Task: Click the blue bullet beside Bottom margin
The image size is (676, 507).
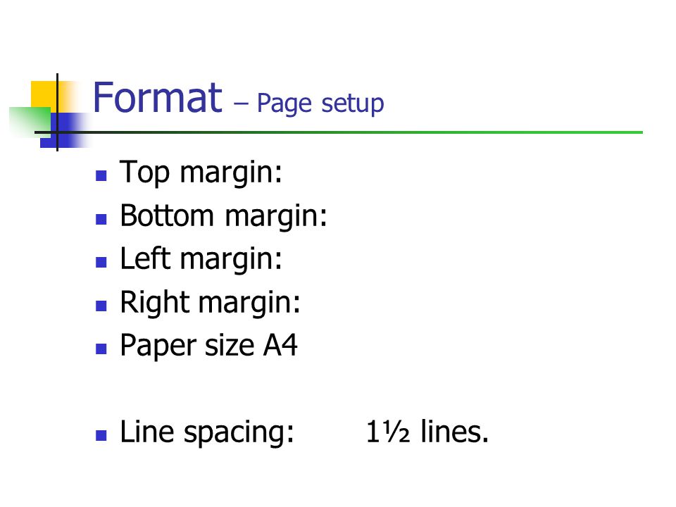Action: point(101,219)
